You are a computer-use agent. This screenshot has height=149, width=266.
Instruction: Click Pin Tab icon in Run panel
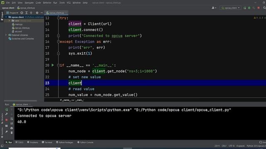[7, 132]
